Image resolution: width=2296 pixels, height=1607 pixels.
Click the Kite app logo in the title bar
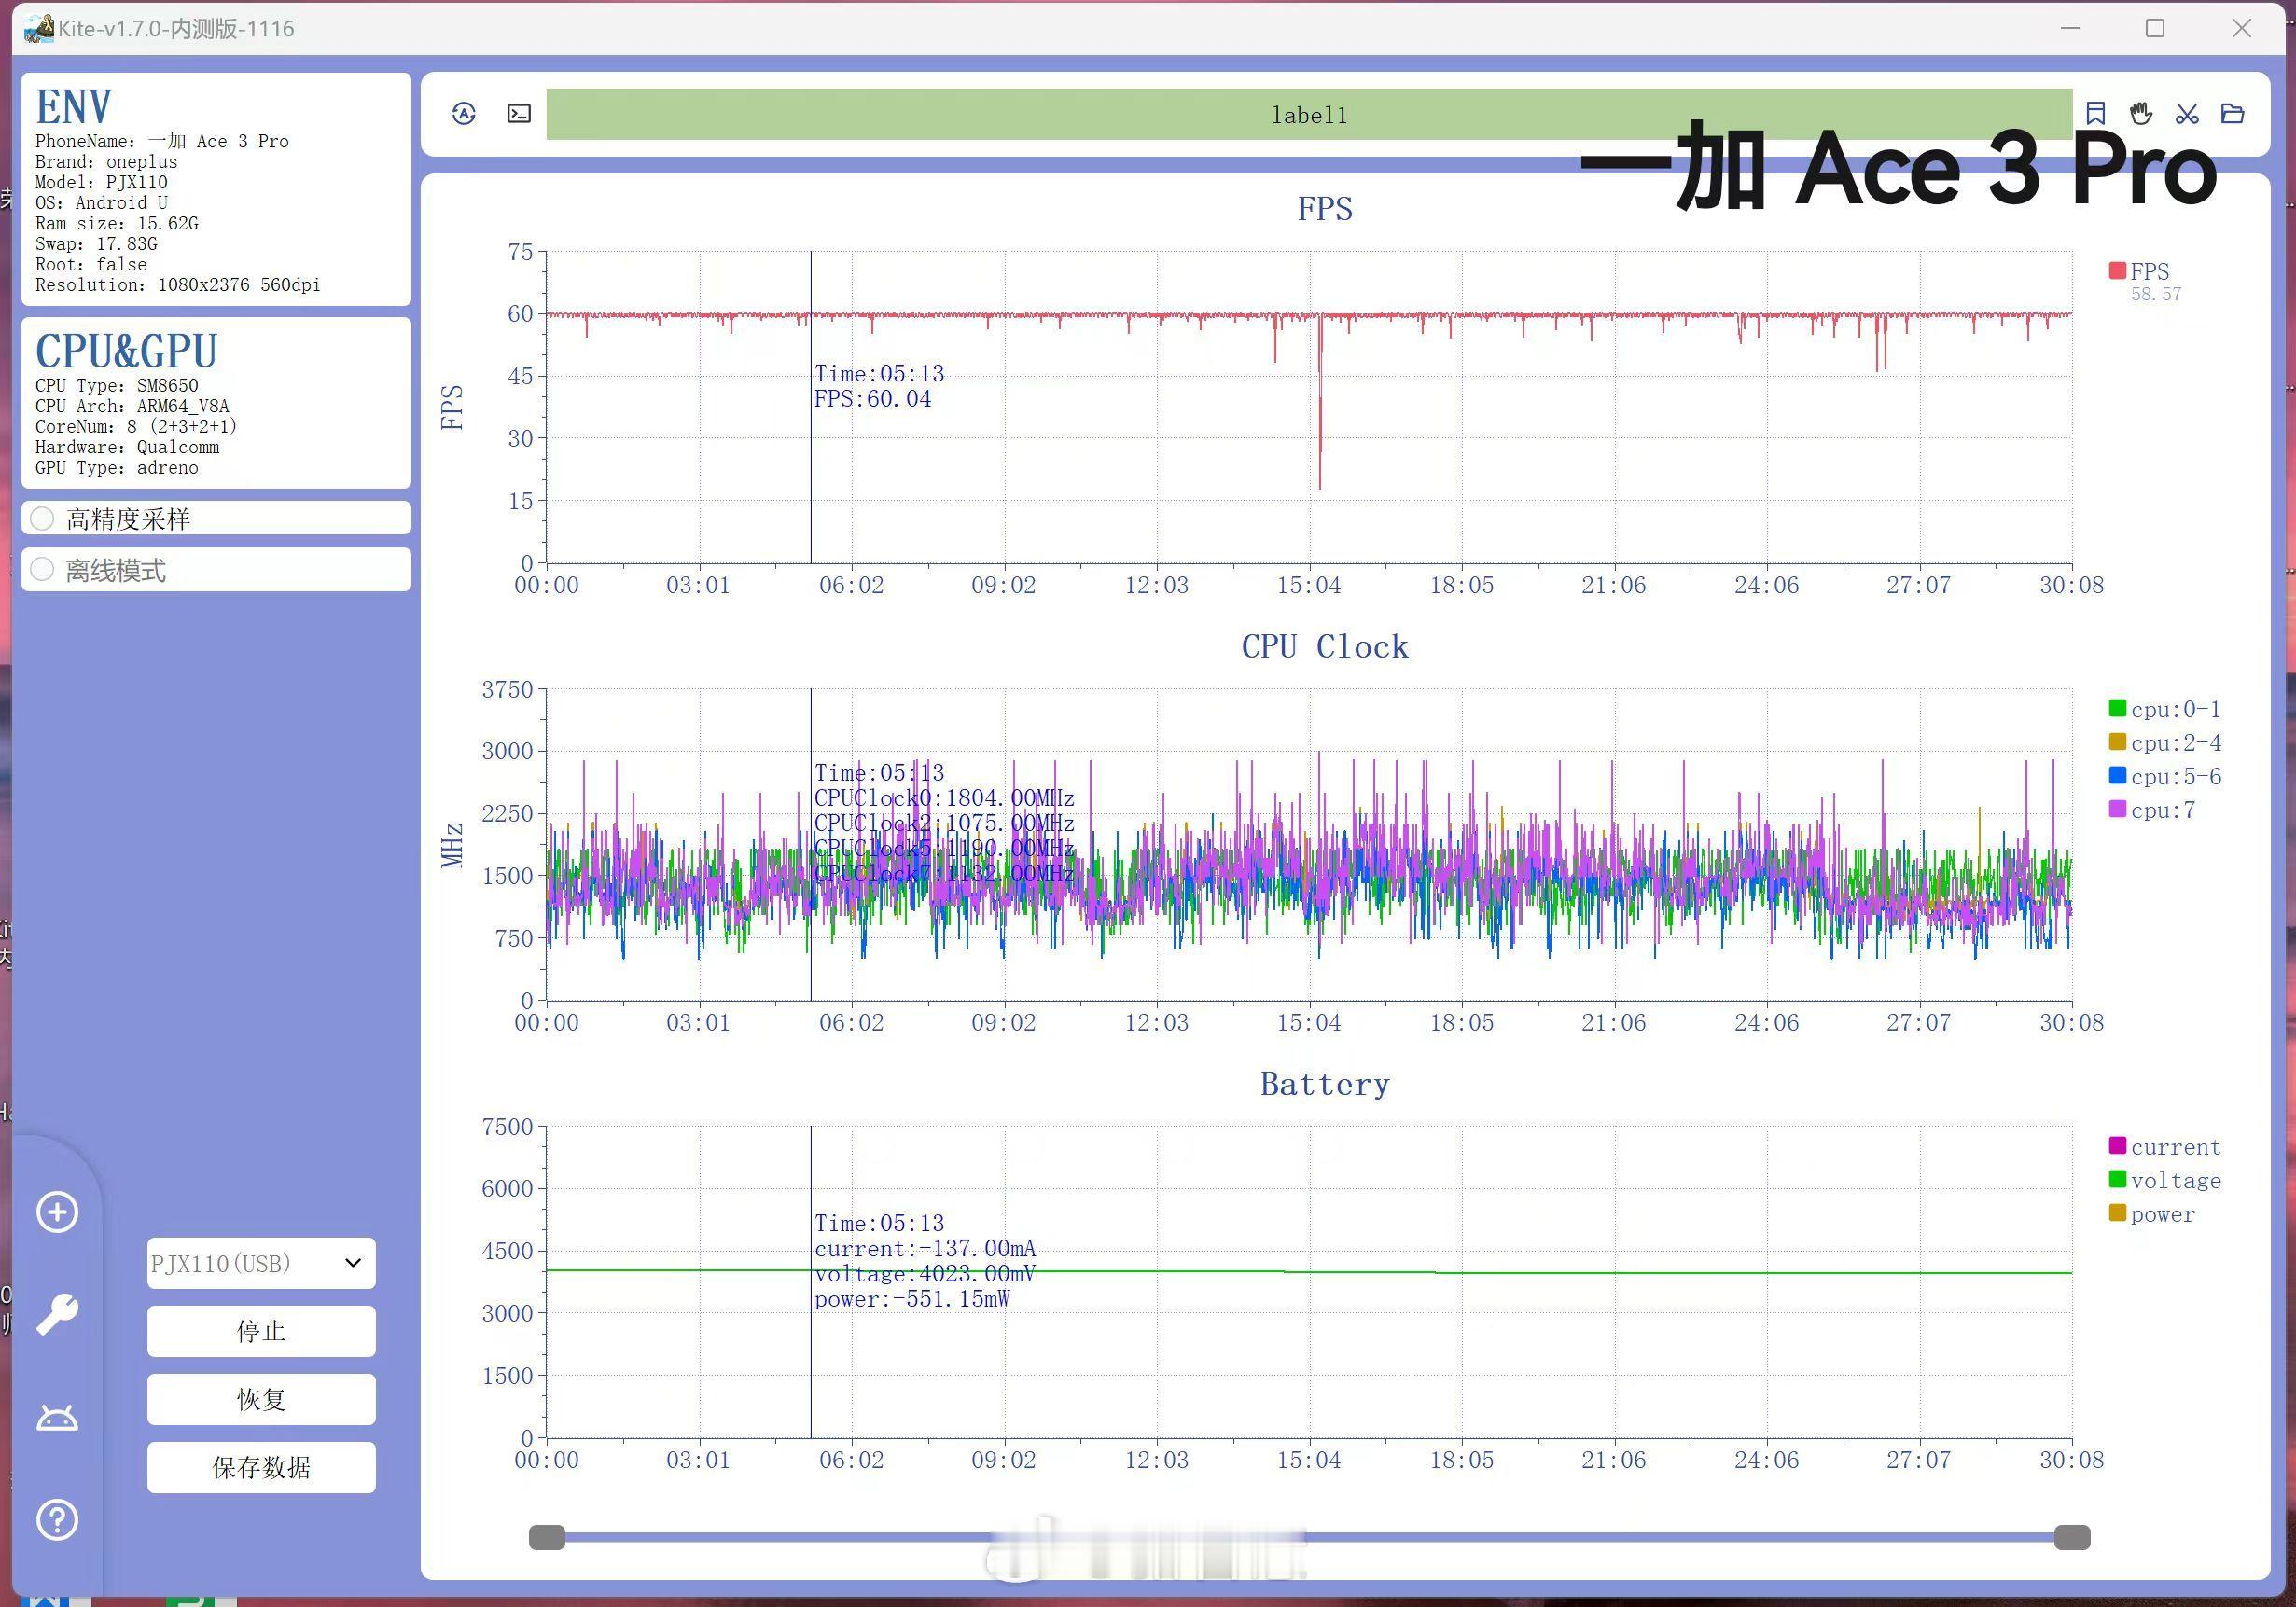(38, 28)
